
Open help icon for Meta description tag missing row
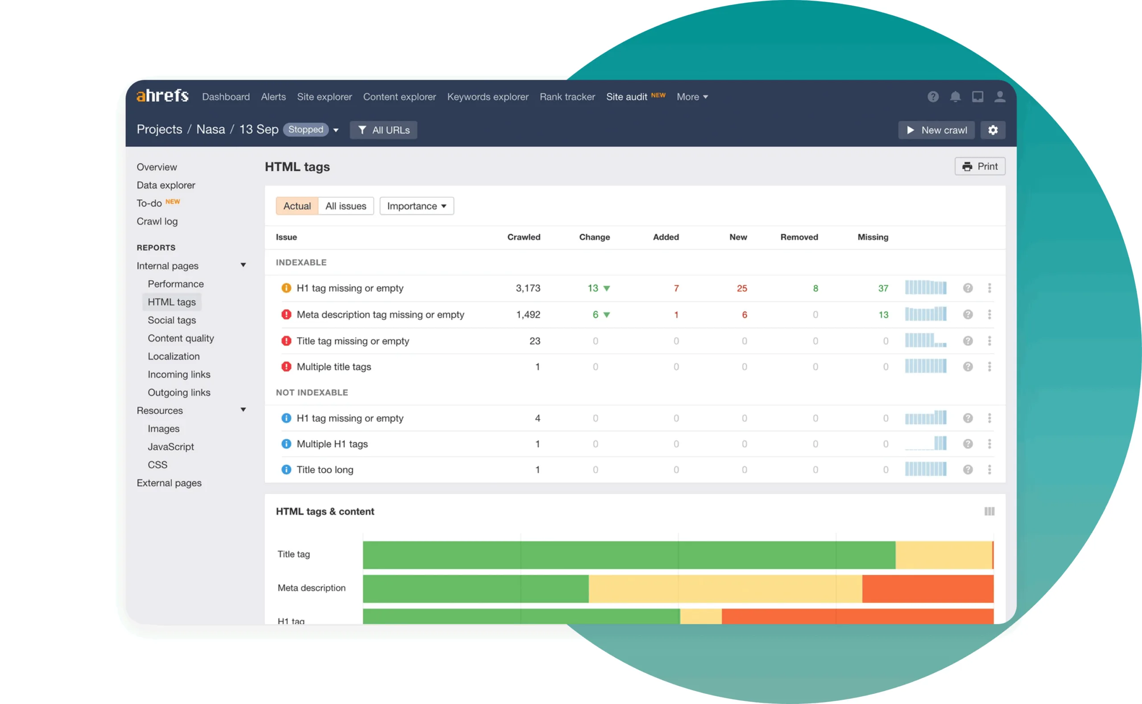[x=968, y=315]
